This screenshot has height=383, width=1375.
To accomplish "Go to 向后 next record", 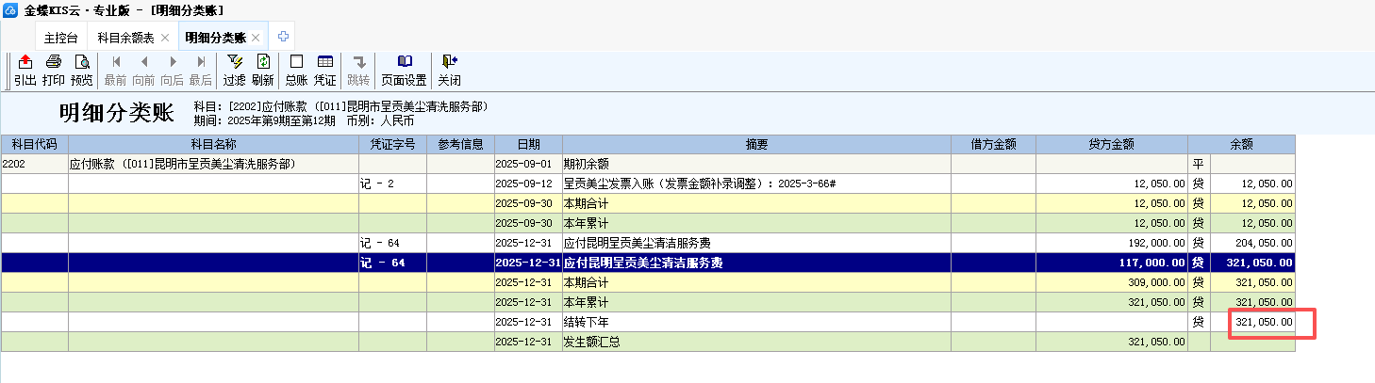I will pos(172,70).
